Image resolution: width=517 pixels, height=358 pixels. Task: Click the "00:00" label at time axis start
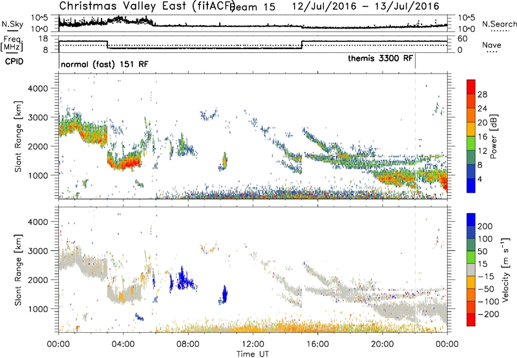pos(58,344)
